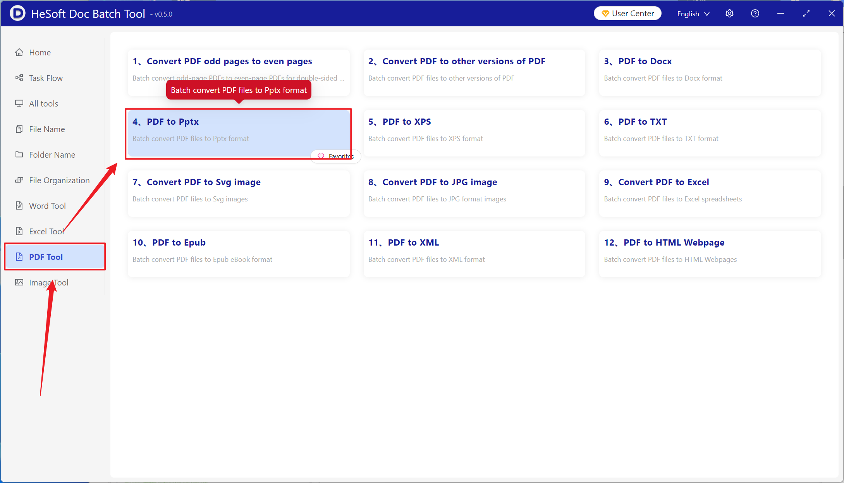Screen dimensions: 844x483
Task: Open Convert PDF to other versions of PDF
Action: pyautogui.click(x=474, y=72)
